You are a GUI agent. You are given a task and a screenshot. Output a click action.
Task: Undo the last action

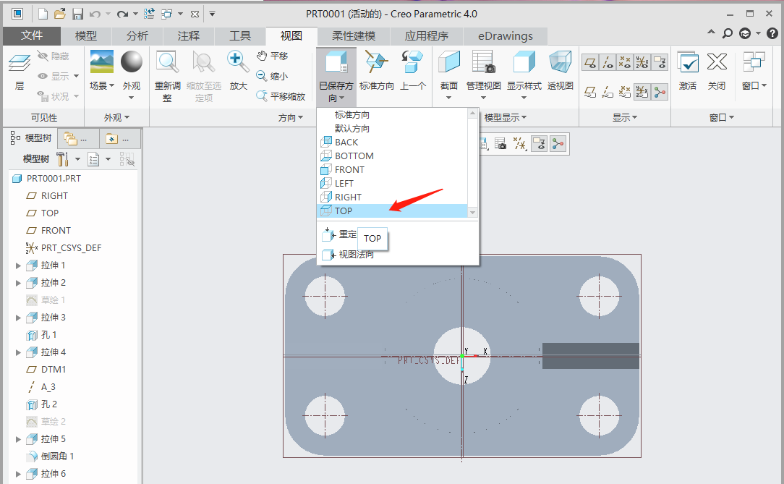(x=95, y=14)
